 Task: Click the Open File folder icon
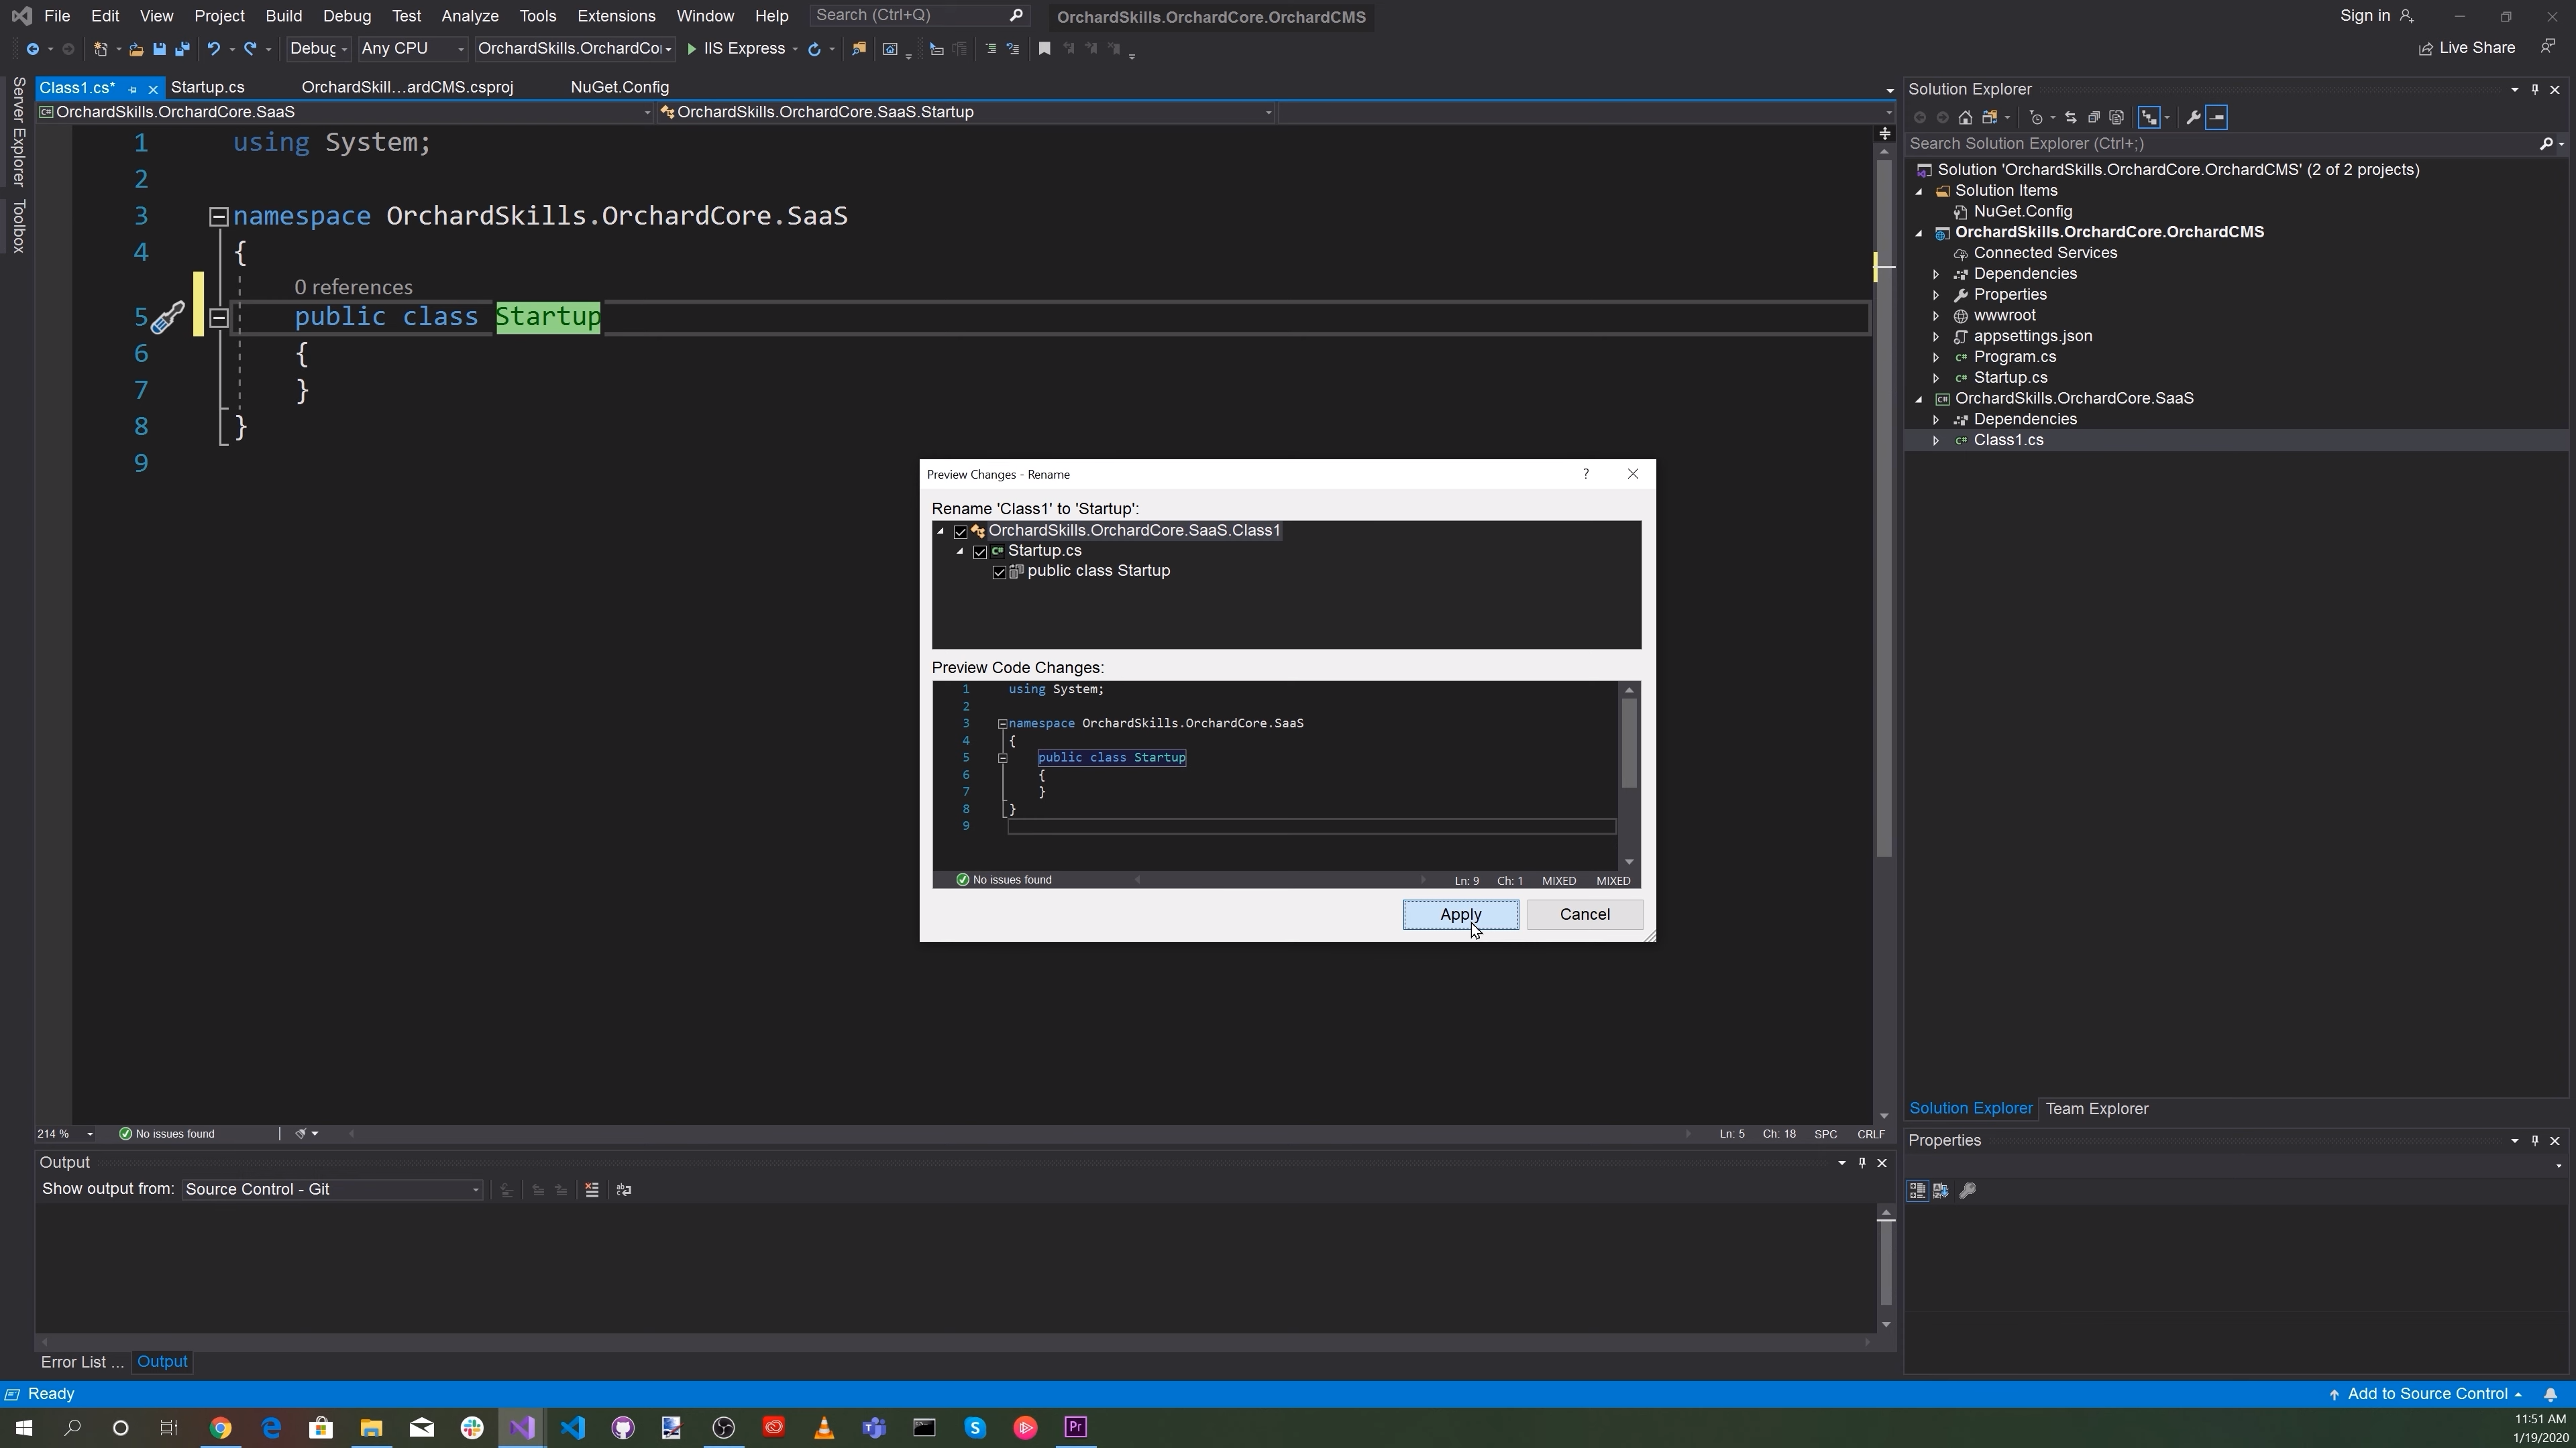pyautogui.click(x=136, y=49)
